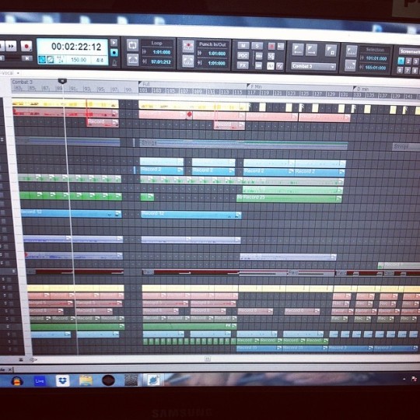Image resolution: width=420 pixels, height=420 pixels.
Task: Select screenset 6
Action: click(x=400, y=71)
